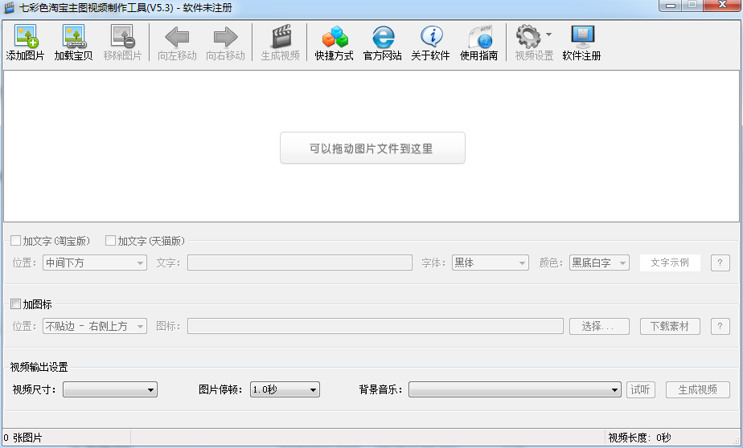Open the text position dropdown 中间下方
Viewport: 743px width, 448px height.
pos(95,263)
